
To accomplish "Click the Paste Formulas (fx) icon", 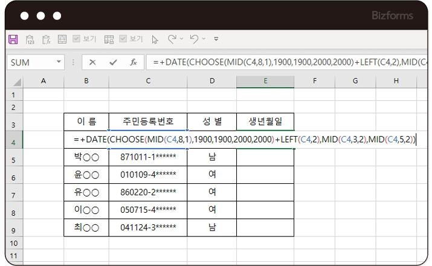I will 46,39.
